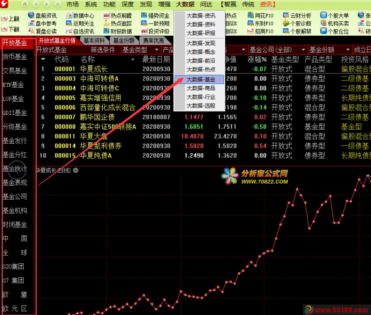
Task: Select QDII基金 in the sidebar
Action: tap(15, 113)
